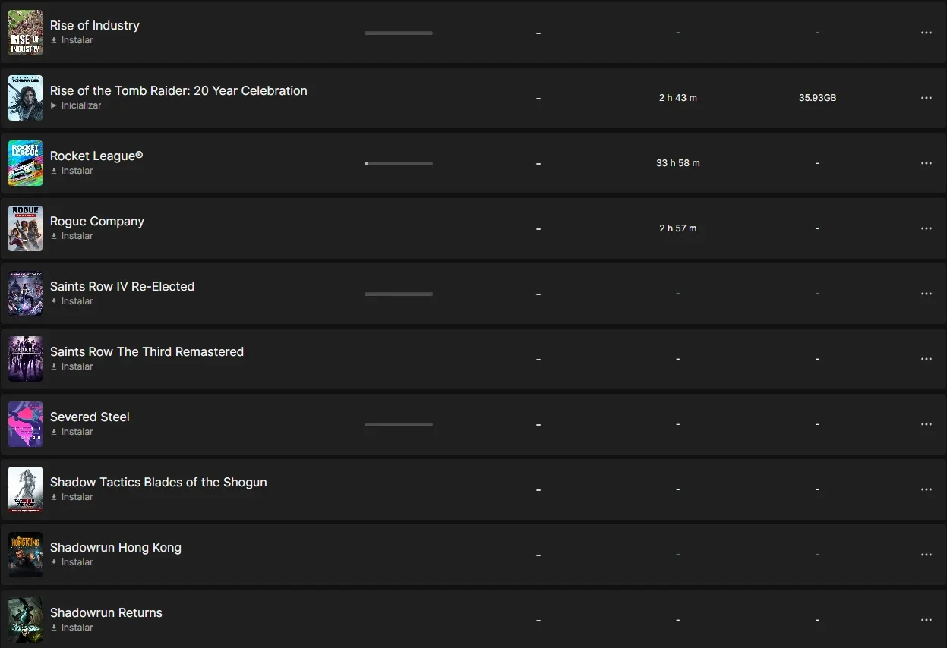
Task: Open the three-dot menu for Rise of Industry
Action: click(x=926, y=33)
